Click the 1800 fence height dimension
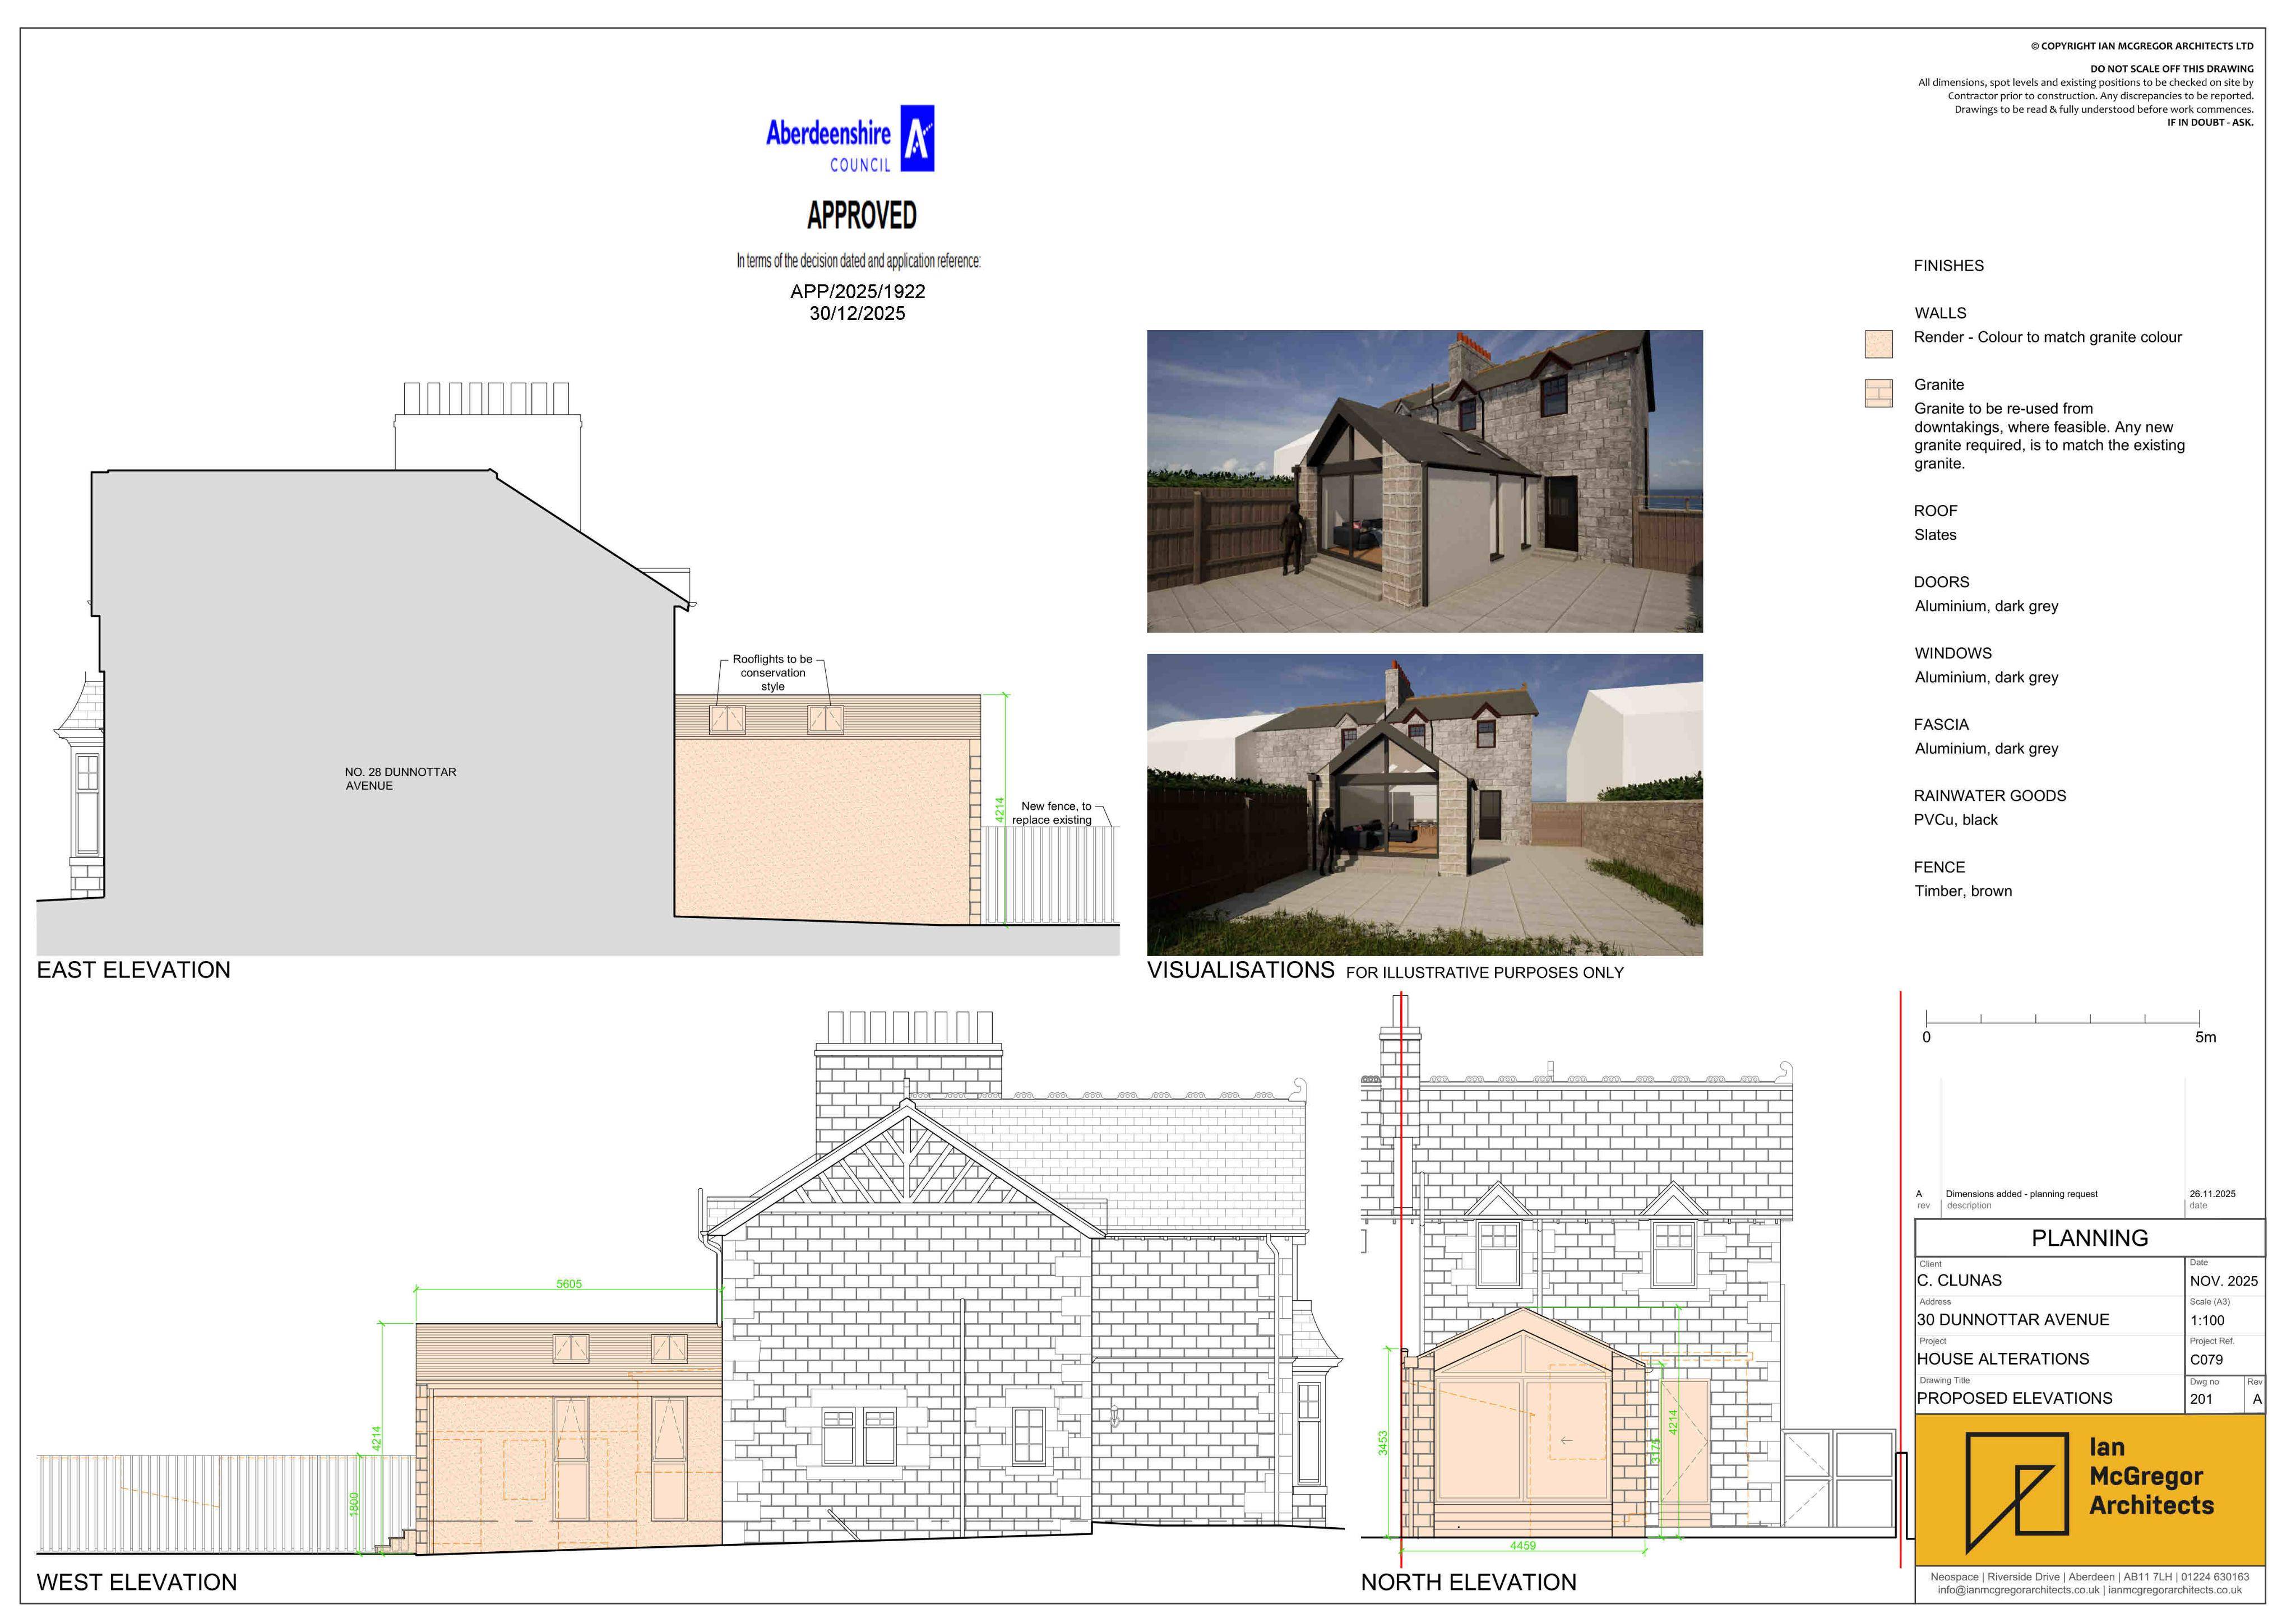Viewport: 2296px width, 1623px height. click(x=354, y=1504)
